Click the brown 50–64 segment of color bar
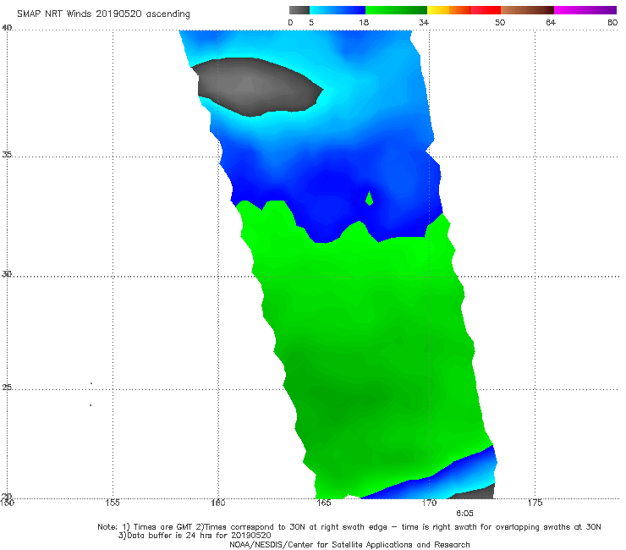This screenshot has height=550, width=626. (527, 10)
